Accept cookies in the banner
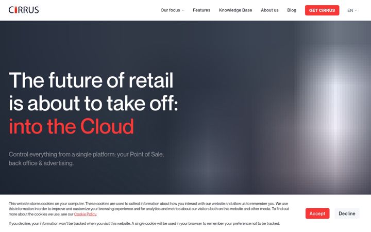Viewport: 371px width, 232px height. click(x=317, y=213)
